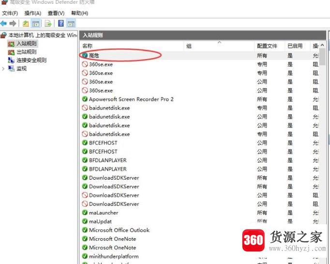This screenshot has height=264, width=330.
Task: Open the 帮助(H) menu
Action: click(79, 13)
